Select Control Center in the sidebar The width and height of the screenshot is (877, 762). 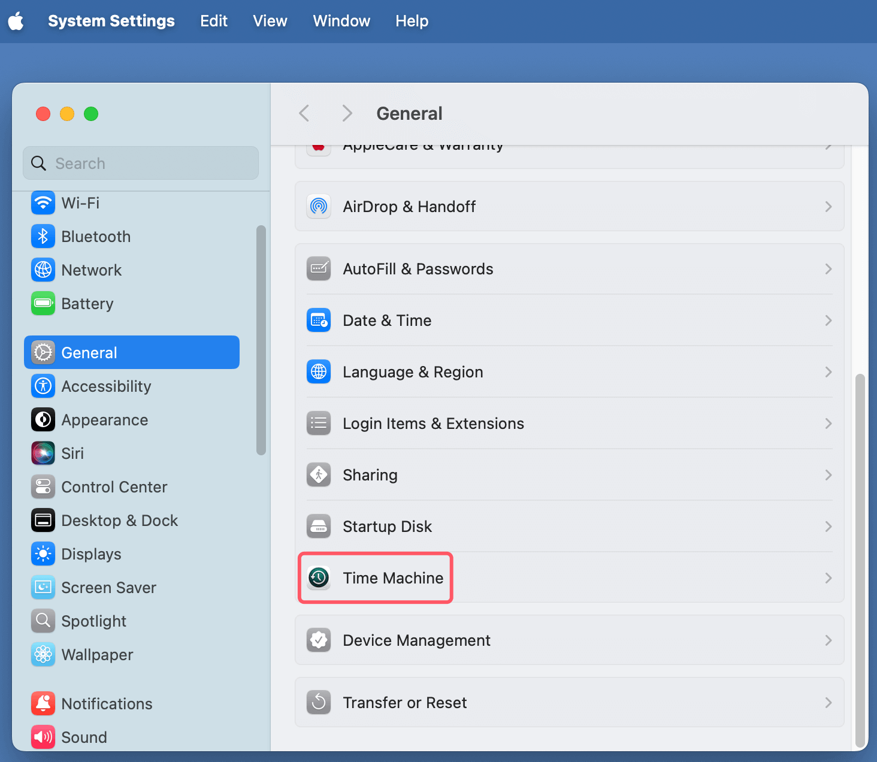(114, 486)
